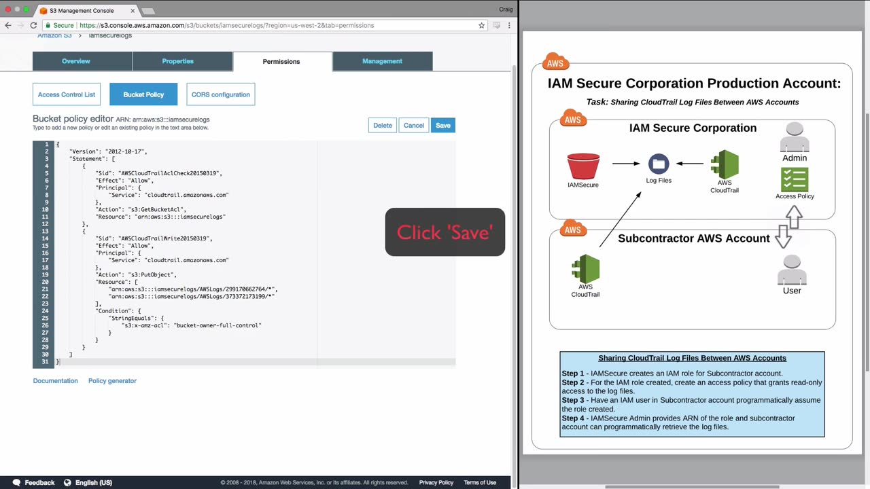
Task: Focus the browser address bar URL
Action: click(227, 25)
